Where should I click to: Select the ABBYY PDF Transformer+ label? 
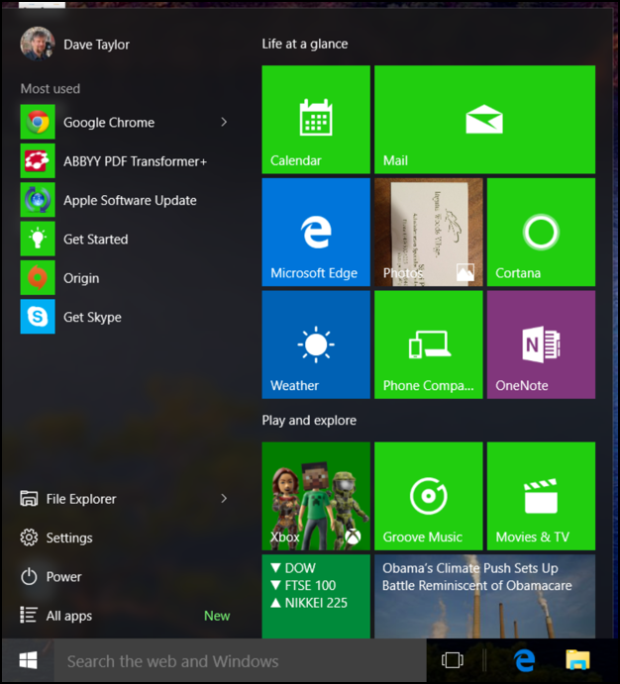[136, 161]
